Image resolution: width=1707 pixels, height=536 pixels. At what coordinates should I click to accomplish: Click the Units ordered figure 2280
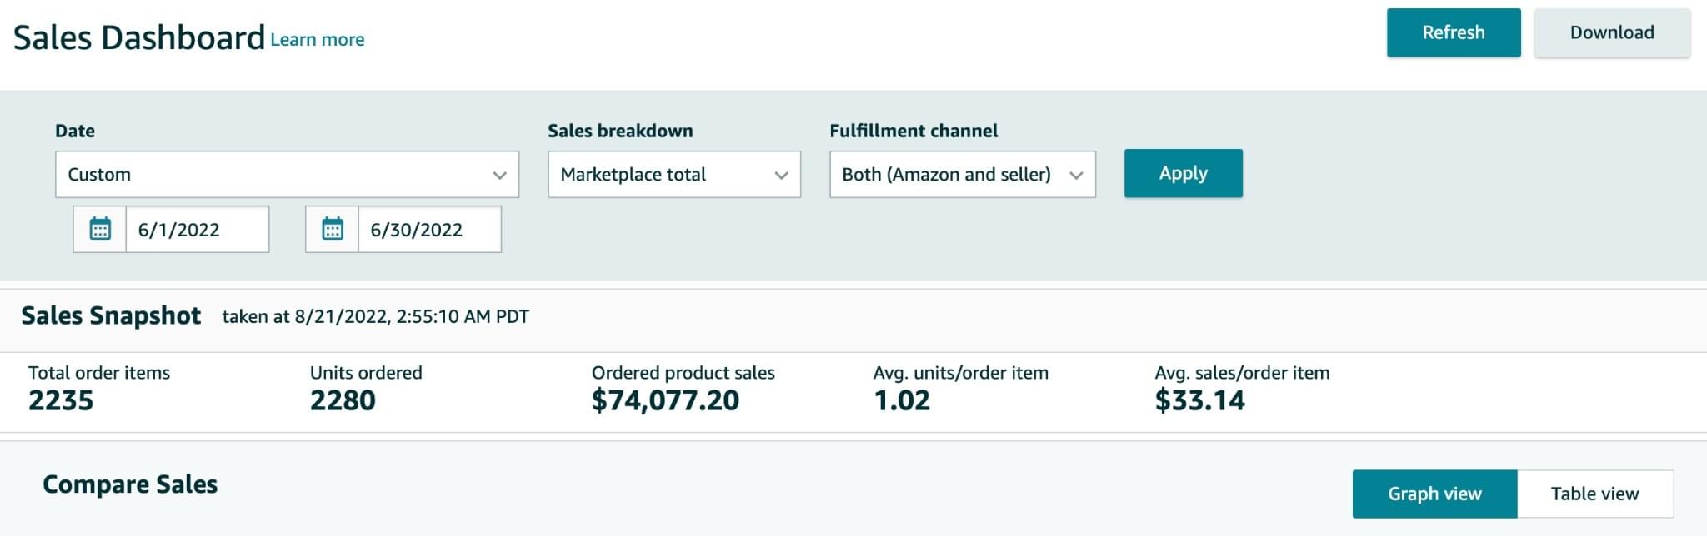[x=343, y=400]
